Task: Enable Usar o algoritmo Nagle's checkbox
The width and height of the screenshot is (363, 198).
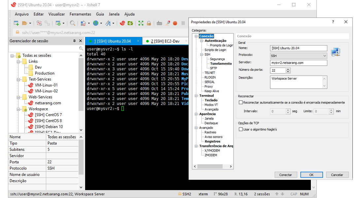Action: pos(241,129)
